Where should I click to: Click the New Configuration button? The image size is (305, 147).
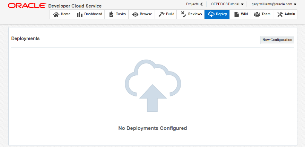tap(277, 40)
